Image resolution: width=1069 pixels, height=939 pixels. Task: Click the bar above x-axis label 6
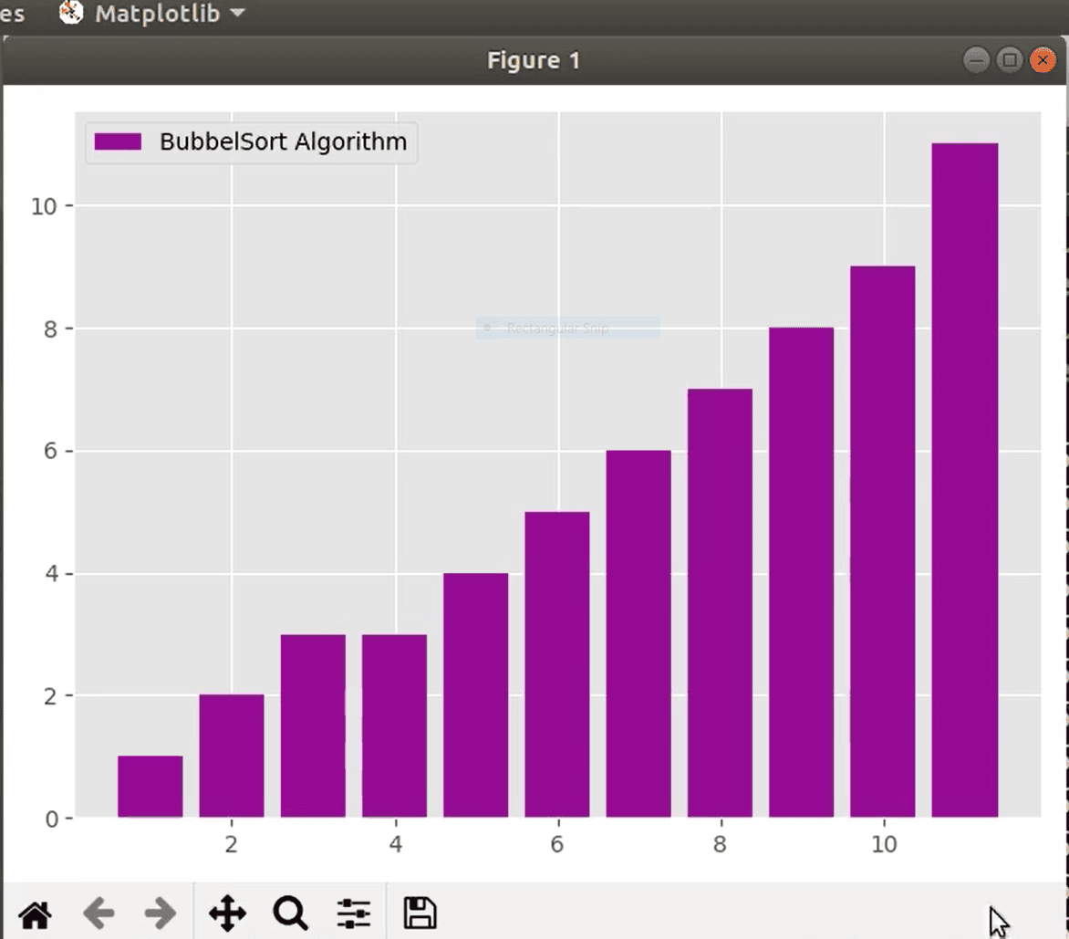coord(556,664)
